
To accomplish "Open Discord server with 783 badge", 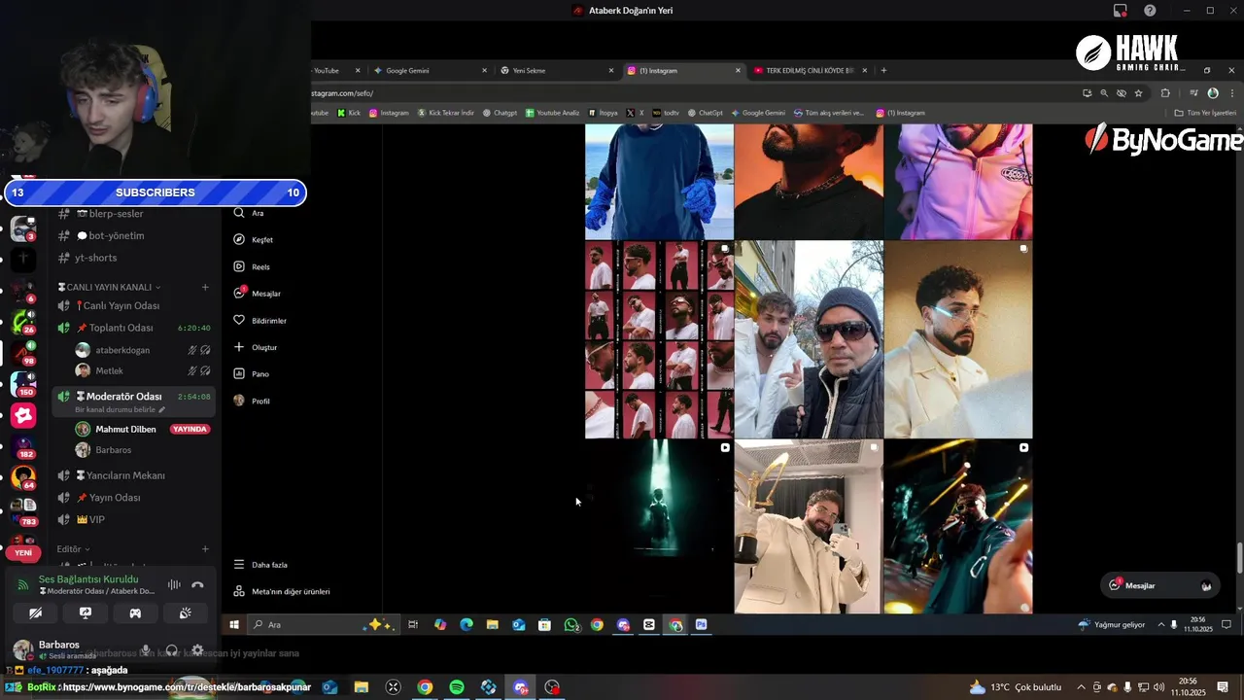I will pos(24,510).
